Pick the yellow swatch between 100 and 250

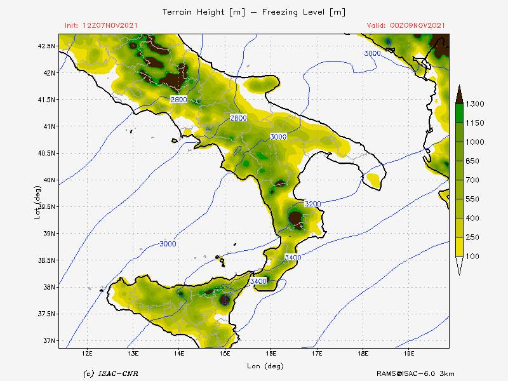(459, 246)
